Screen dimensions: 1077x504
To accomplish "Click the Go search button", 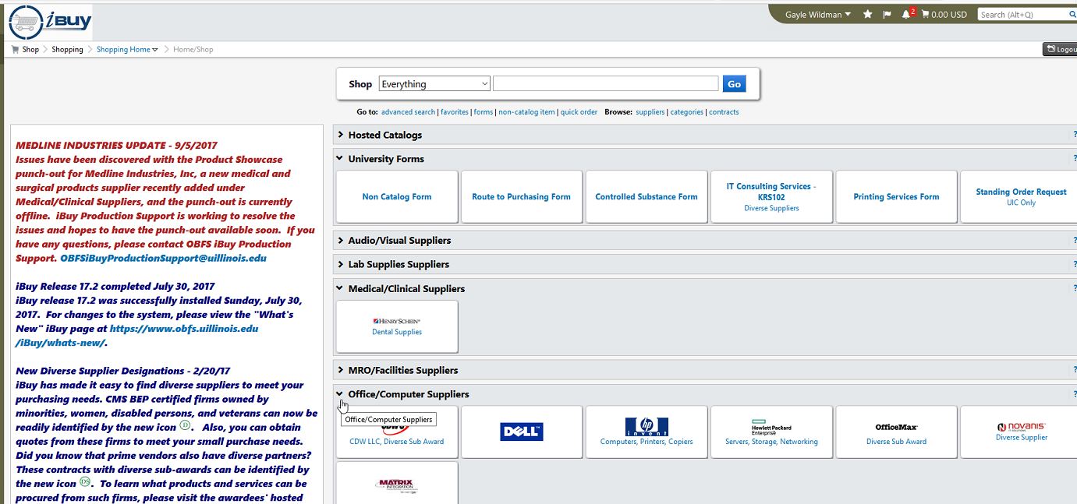I will click(x=734, y=84).
